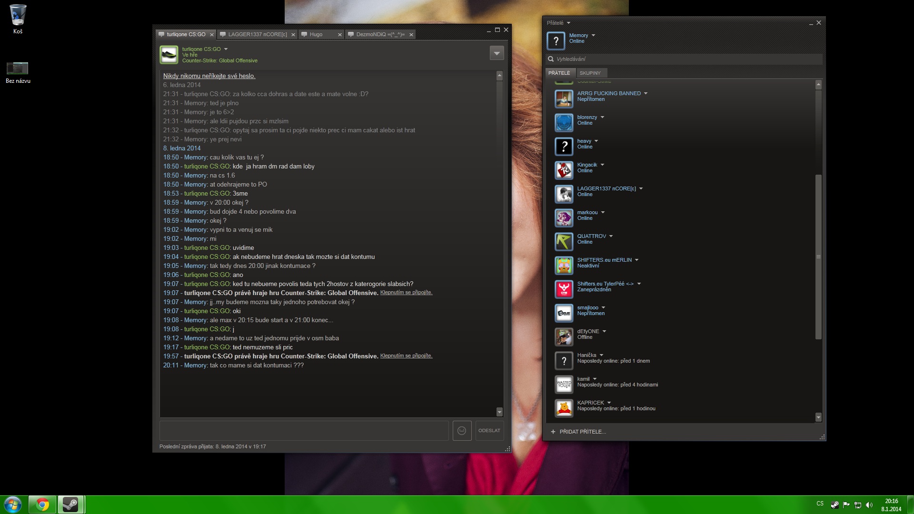Click friends list scrollbar thumb
The image size is (914, 514).
(x=818, y=257)
